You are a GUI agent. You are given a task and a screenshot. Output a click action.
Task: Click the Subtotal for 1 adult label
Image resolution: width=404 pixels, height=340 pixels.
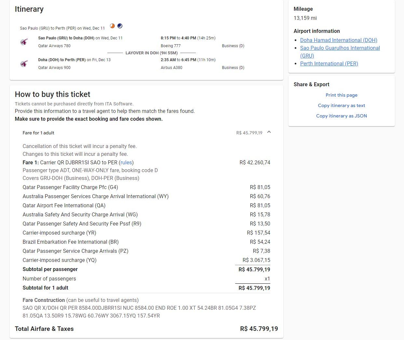[x=45, y=288]
